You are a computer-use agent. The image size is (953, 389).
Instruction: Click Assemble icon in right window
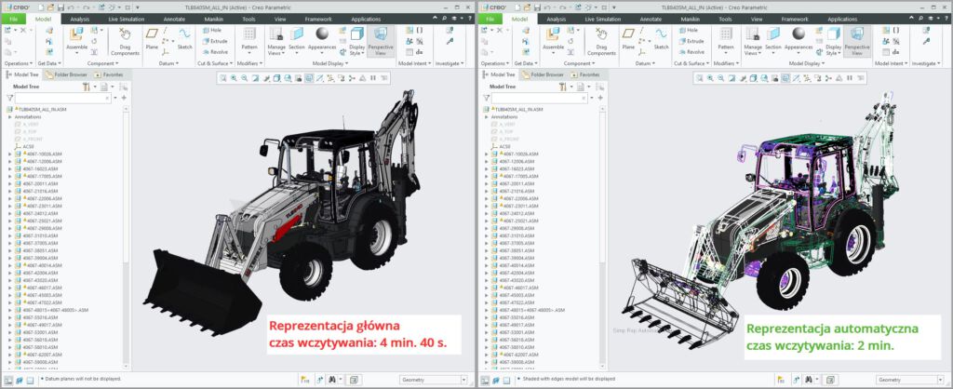coord(553,34)
